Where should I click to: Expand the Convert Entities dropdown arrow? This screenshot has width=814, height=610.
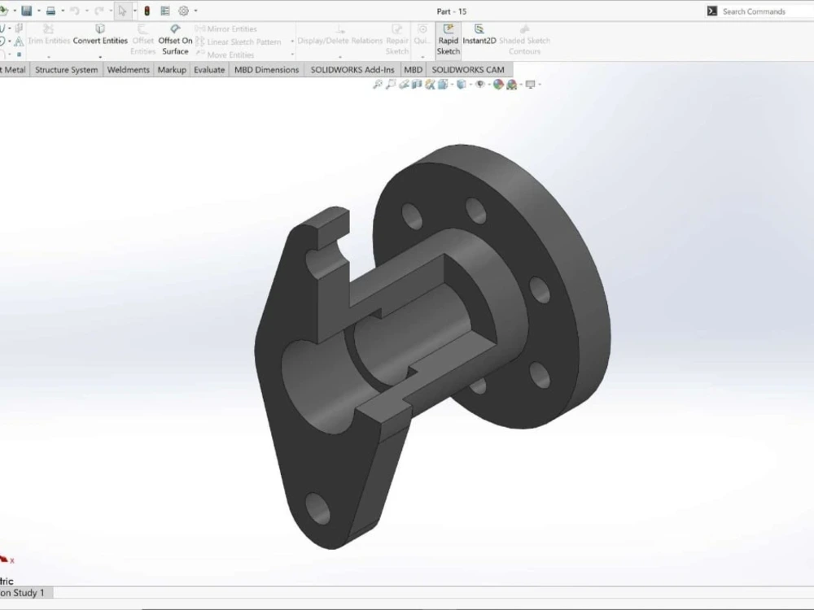click(x=100, y=57)
